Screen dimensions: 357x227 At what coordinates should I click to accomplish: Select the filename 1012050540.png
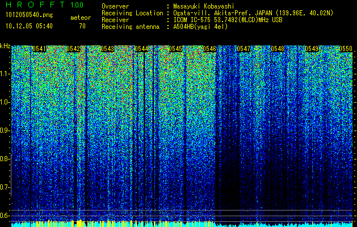[30, 15]
